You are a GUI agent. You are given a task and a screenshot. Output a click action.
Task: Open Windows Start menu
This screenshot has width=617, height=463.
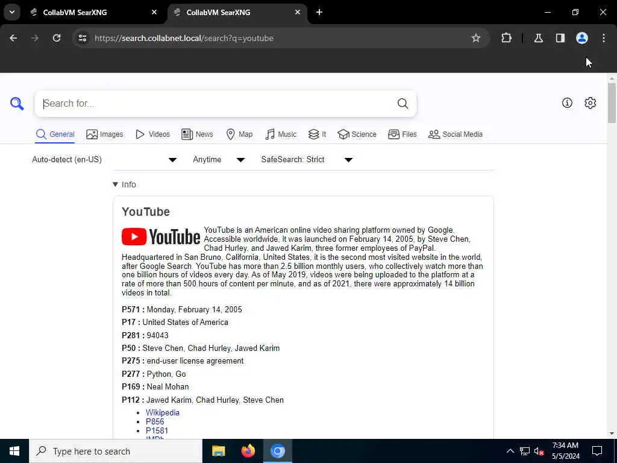(x=14, y=451)
